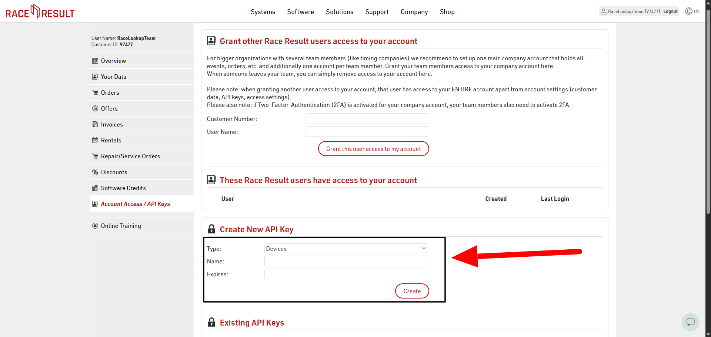Select the Invoices document icon

point(96,124)
